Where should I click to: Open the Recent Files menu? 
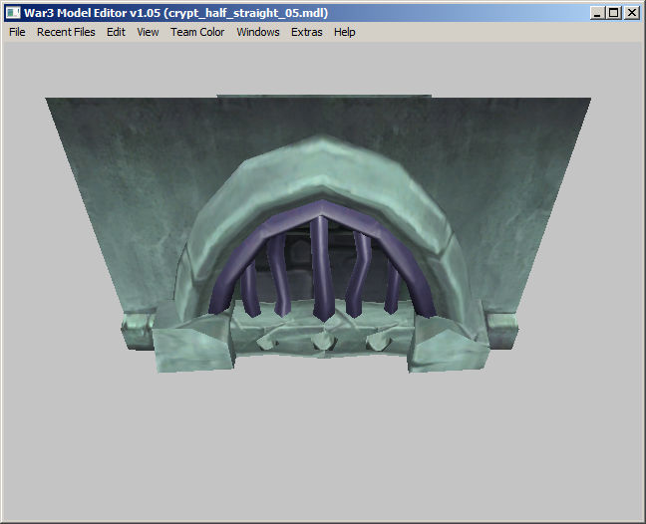pyautogui.click(x=66, y=32)
